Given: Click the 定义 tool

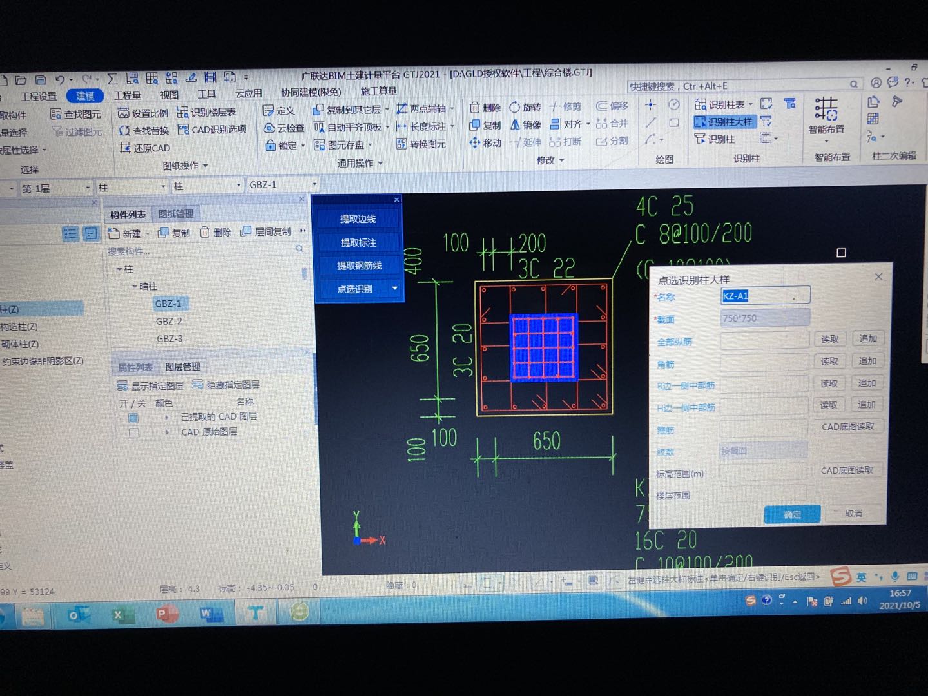Looking at the screenshot, I should pos(279,111).
